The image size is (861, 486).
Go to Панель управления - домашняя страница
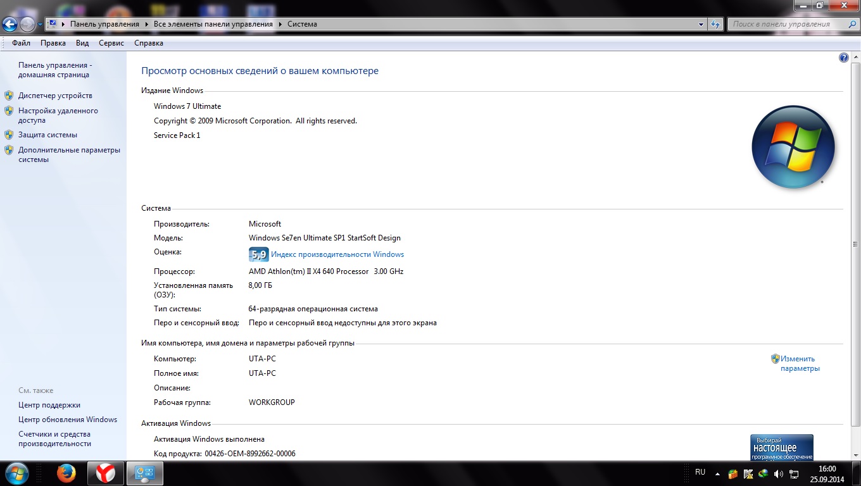click(55, 70)
